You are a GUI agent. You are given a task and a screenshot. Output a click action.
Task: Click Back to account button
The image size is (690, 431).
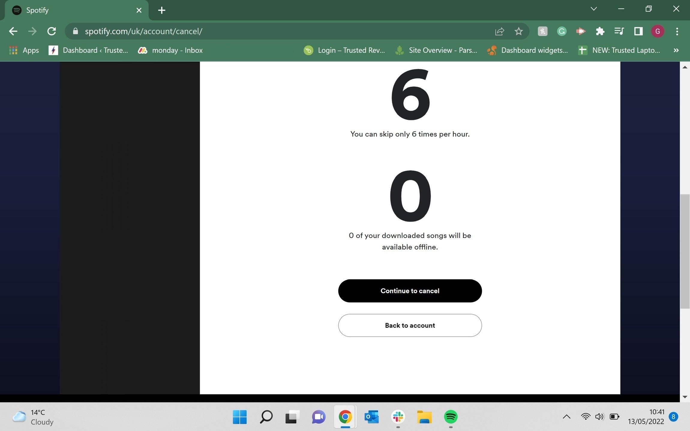click(x=410, y=325)
